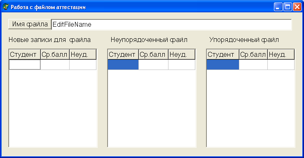Select the 'Неуд.' header in the new records grid
This screenshot has height=158, width=304.
pyautogui.click(x=83, y=54)
